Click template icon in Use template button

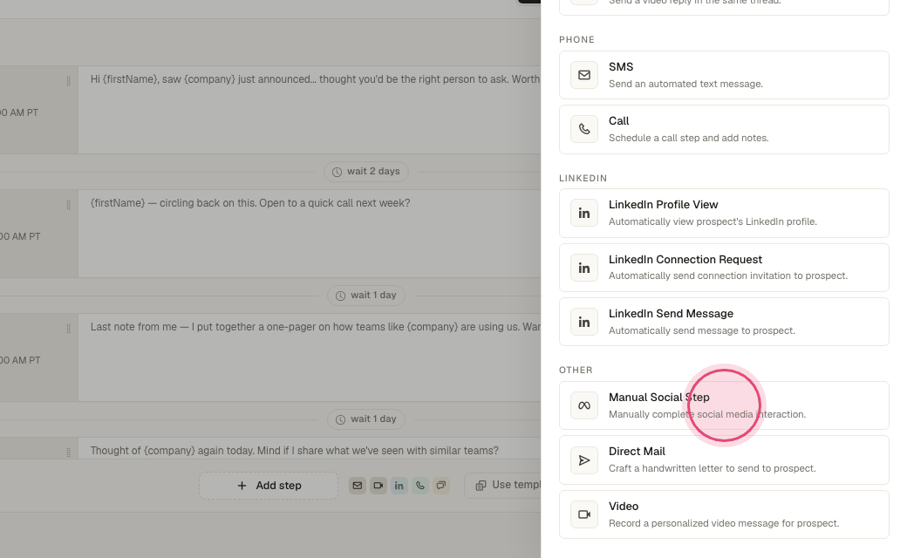point(481,486)
